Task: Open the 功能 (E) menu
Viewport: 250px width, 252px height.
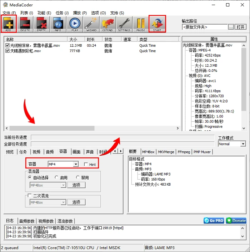Action: pos(44,13)
